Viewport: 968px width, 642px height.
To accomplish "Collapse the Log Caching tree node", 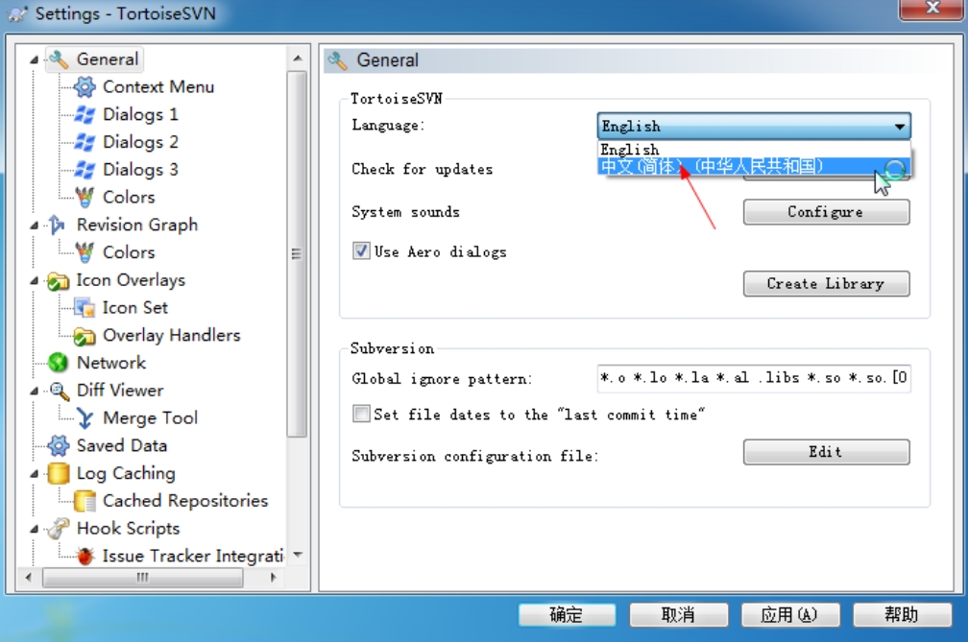I will [34, 474].
